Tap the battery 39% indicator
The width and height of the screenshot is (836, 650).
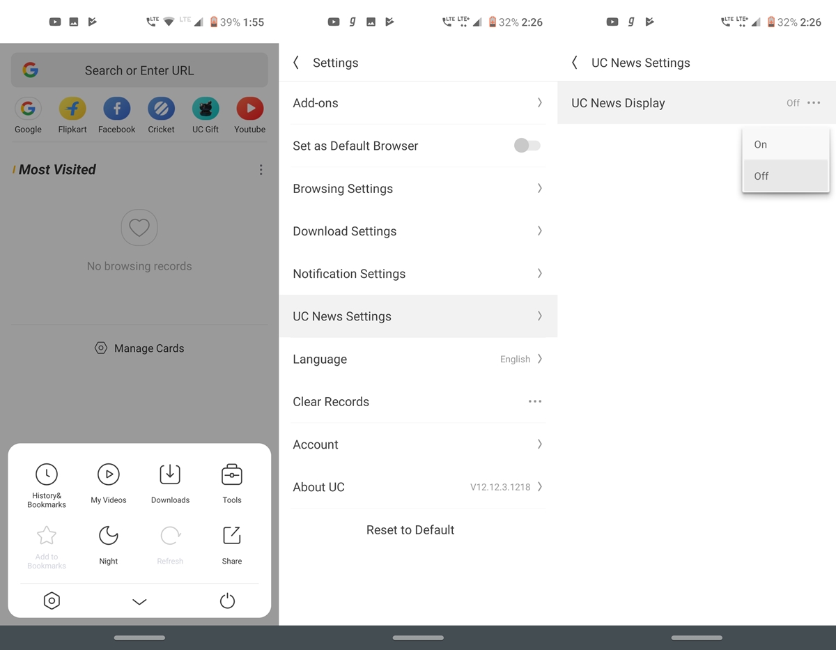(x=225, y=22)
